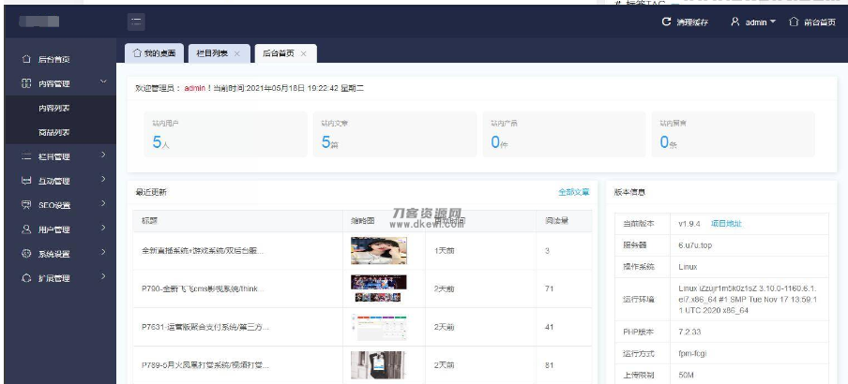Toggle sidebar with the hamburger menu icon
Image resolution: width=848 pixels, height=384 pixels.
[x=136, y=22]
